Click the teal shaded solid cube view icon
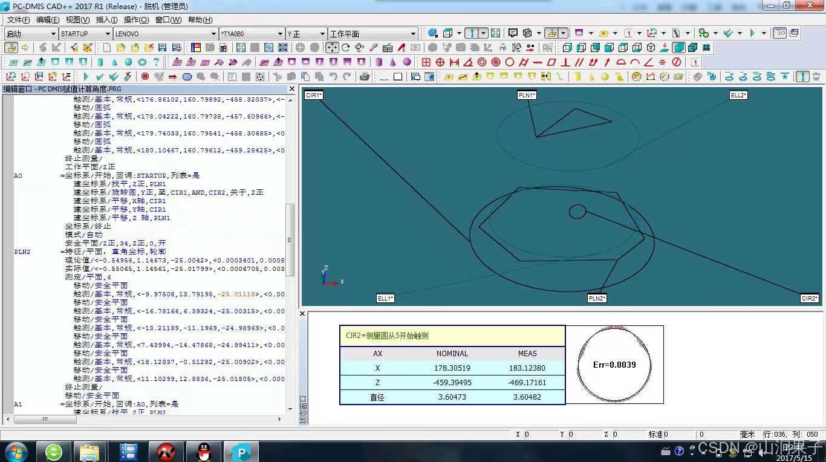 point(679,48)
